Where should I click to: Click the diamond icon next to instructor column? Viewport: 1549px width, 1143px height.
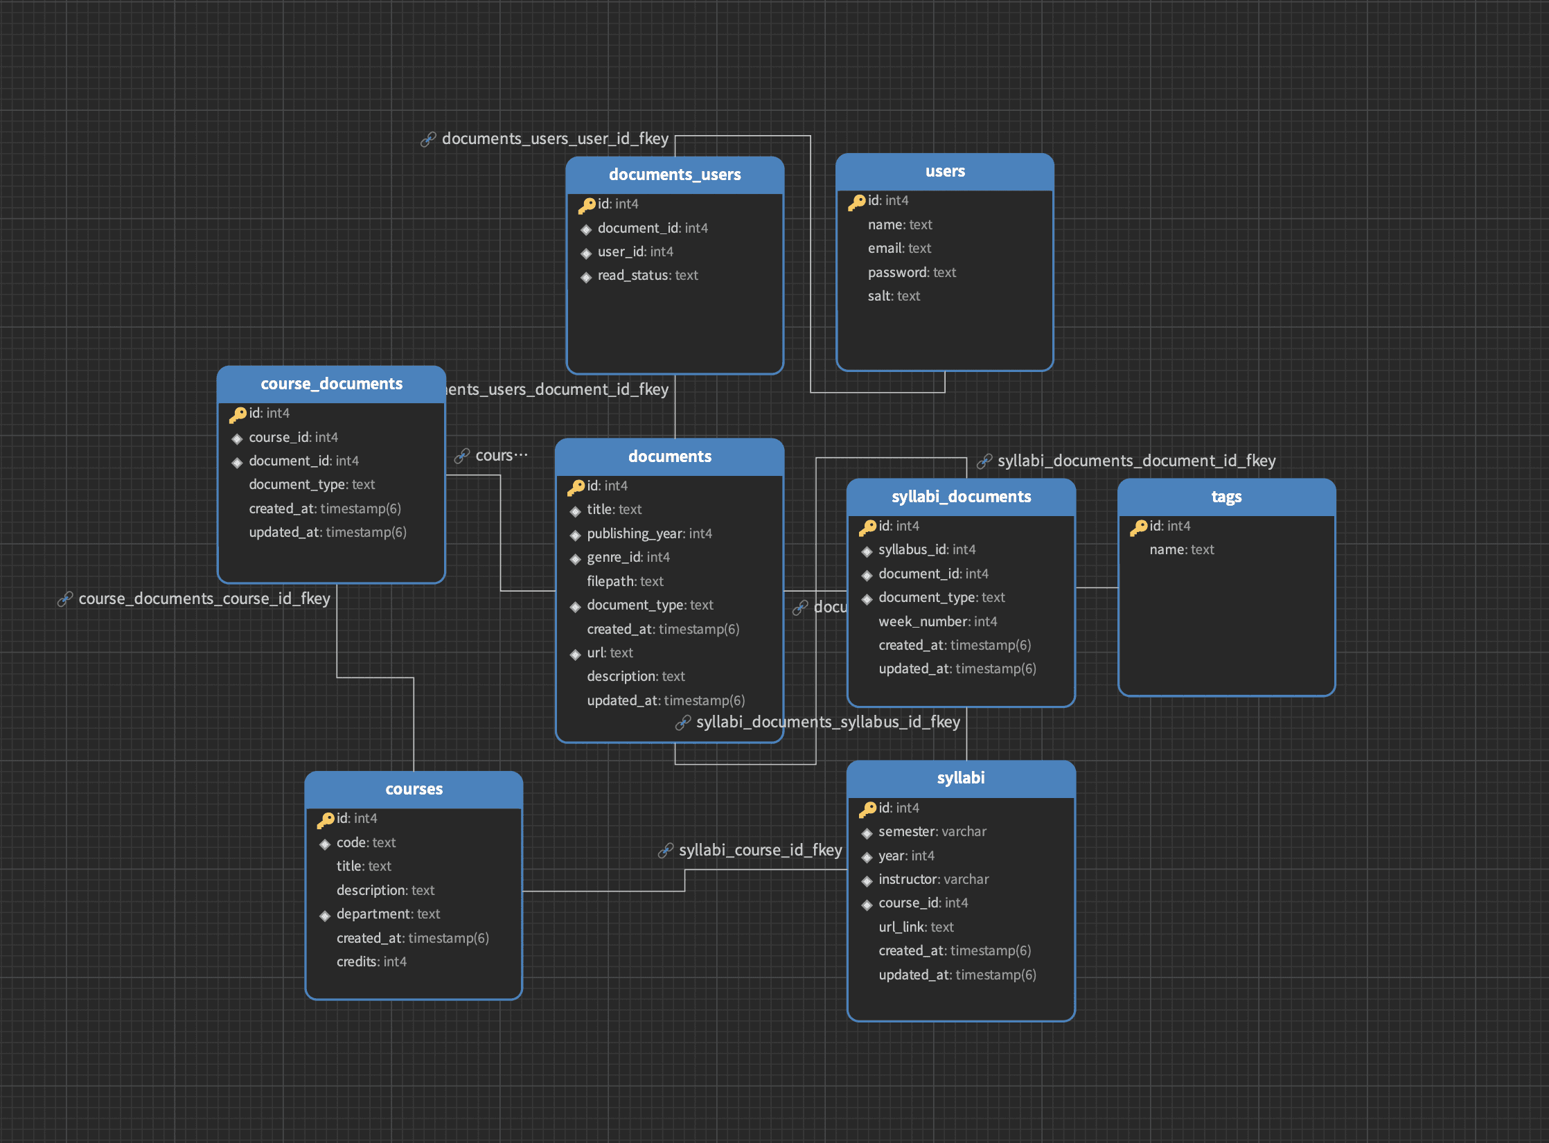(867, 881)
